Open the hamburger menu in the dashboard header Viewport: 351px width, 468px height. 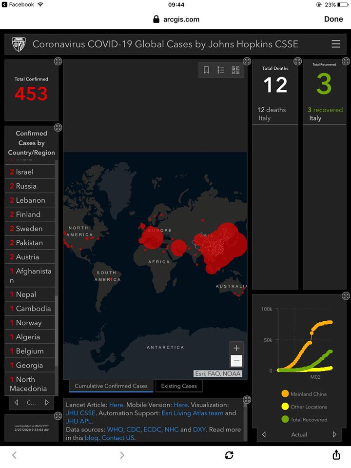point(336,44)
